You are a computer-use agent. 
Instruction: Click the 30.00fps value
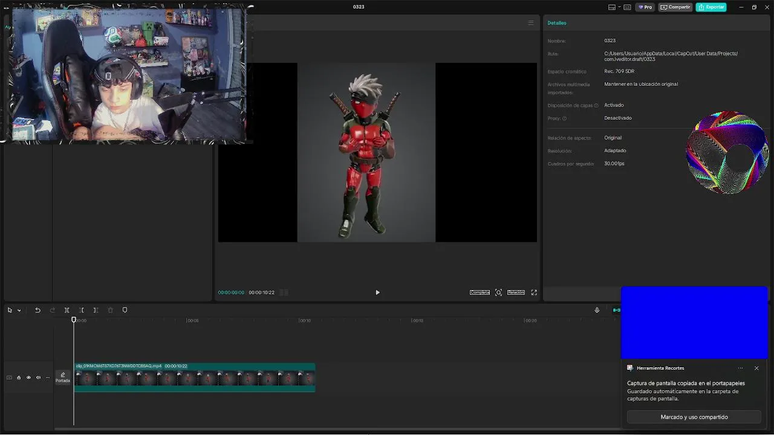614,164
